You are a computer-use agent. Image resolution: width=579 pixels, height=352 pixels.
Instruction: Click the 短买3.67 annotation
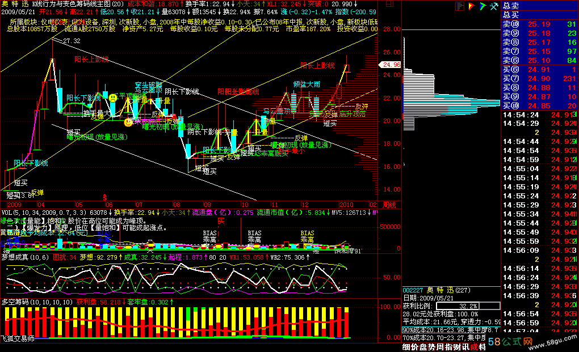pos(20,196)
